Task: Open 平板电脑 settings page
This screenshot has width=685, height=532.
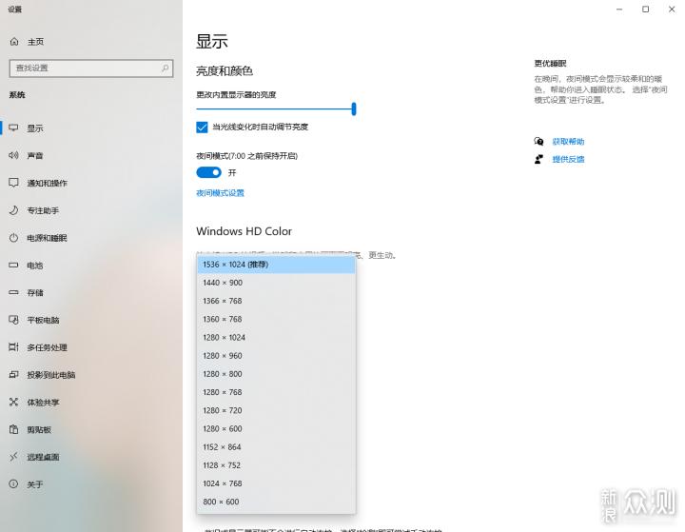Action: click(x=43, y=321)
